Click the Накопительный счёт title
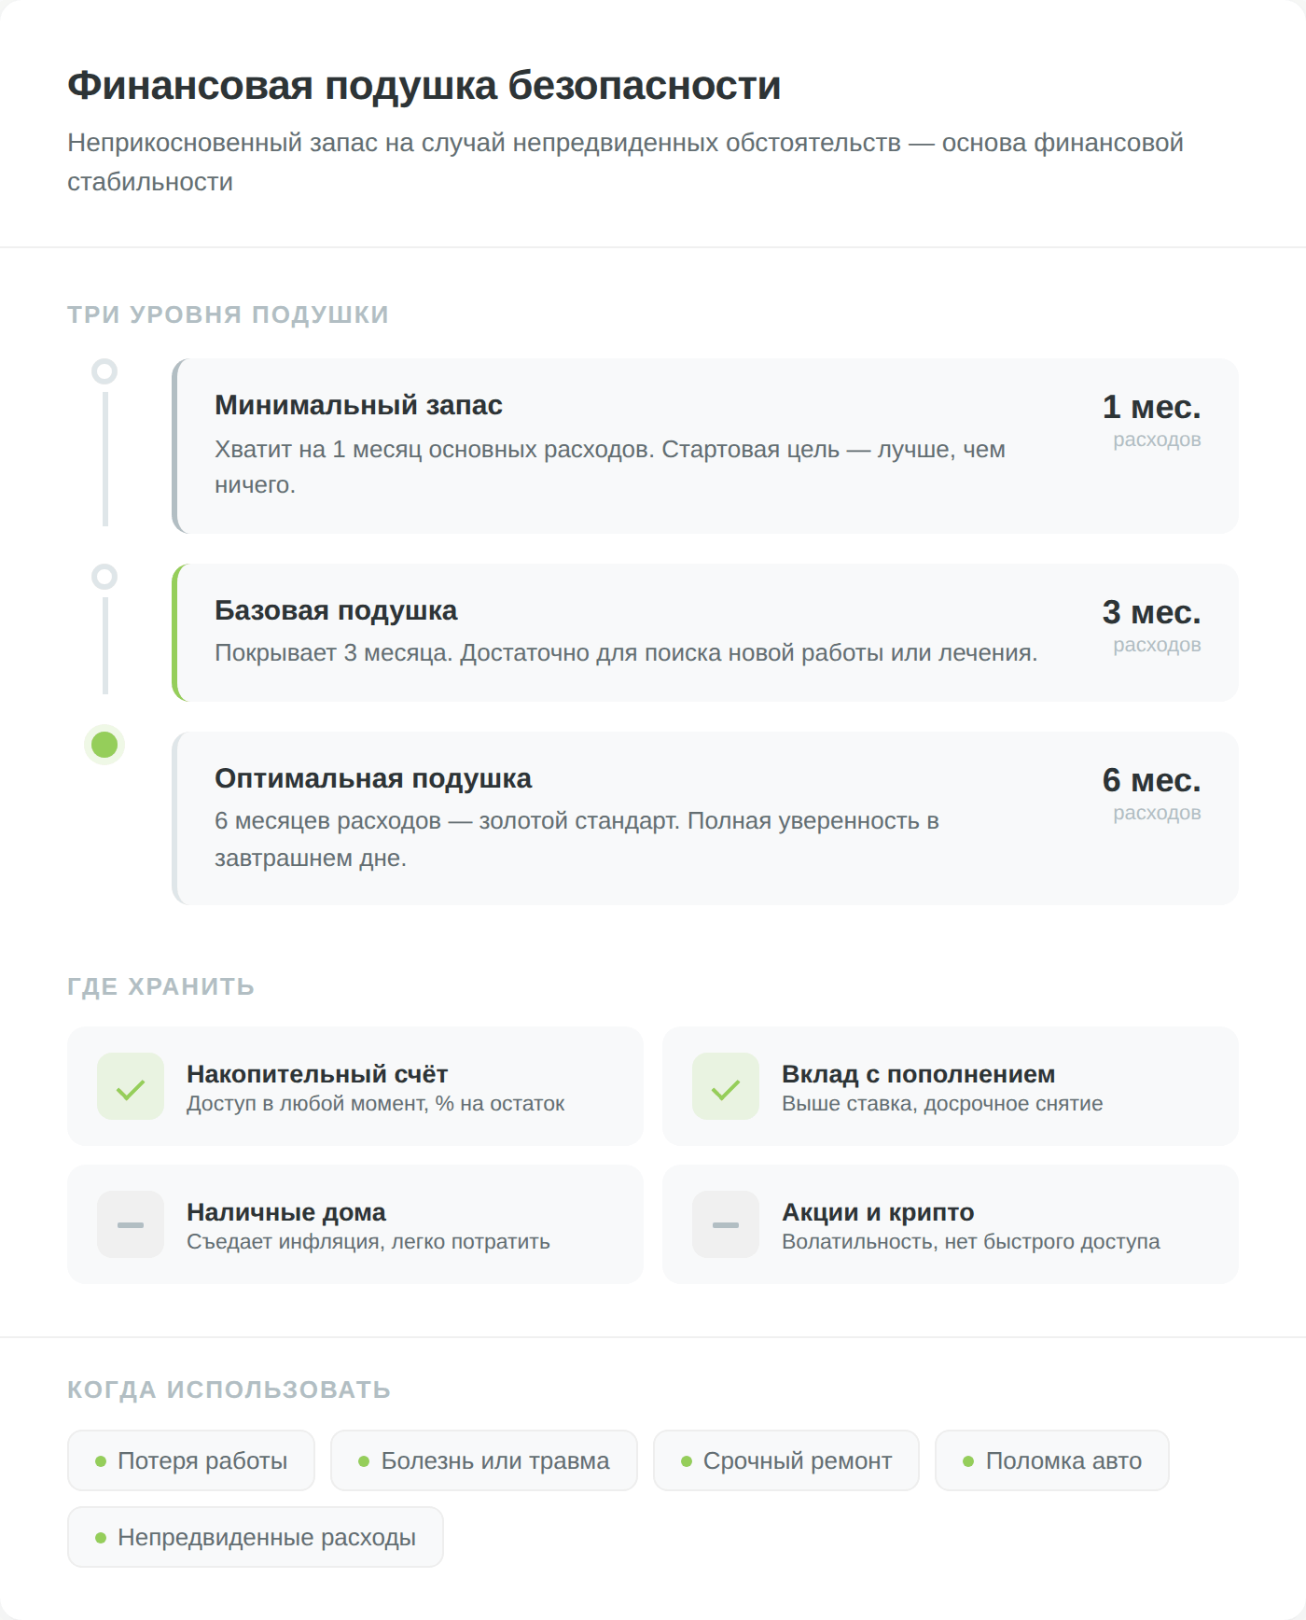1306x1620 pixels. pyautogui.click(x=317, y=1074)
